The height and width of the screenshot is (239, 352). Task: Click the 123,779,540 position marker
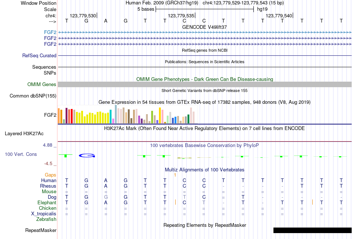tap(279, 16)
